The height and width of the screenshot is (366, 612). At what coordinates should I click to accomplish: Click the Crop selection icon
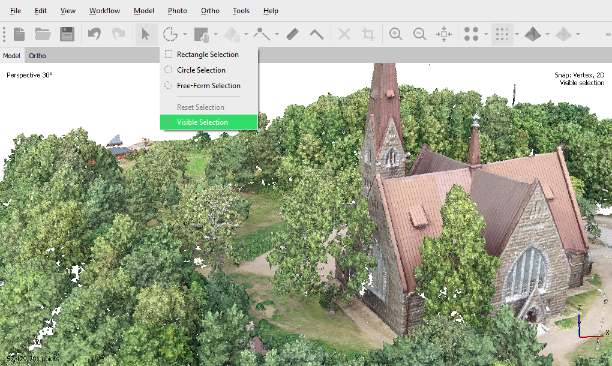(x=368, y=34)
